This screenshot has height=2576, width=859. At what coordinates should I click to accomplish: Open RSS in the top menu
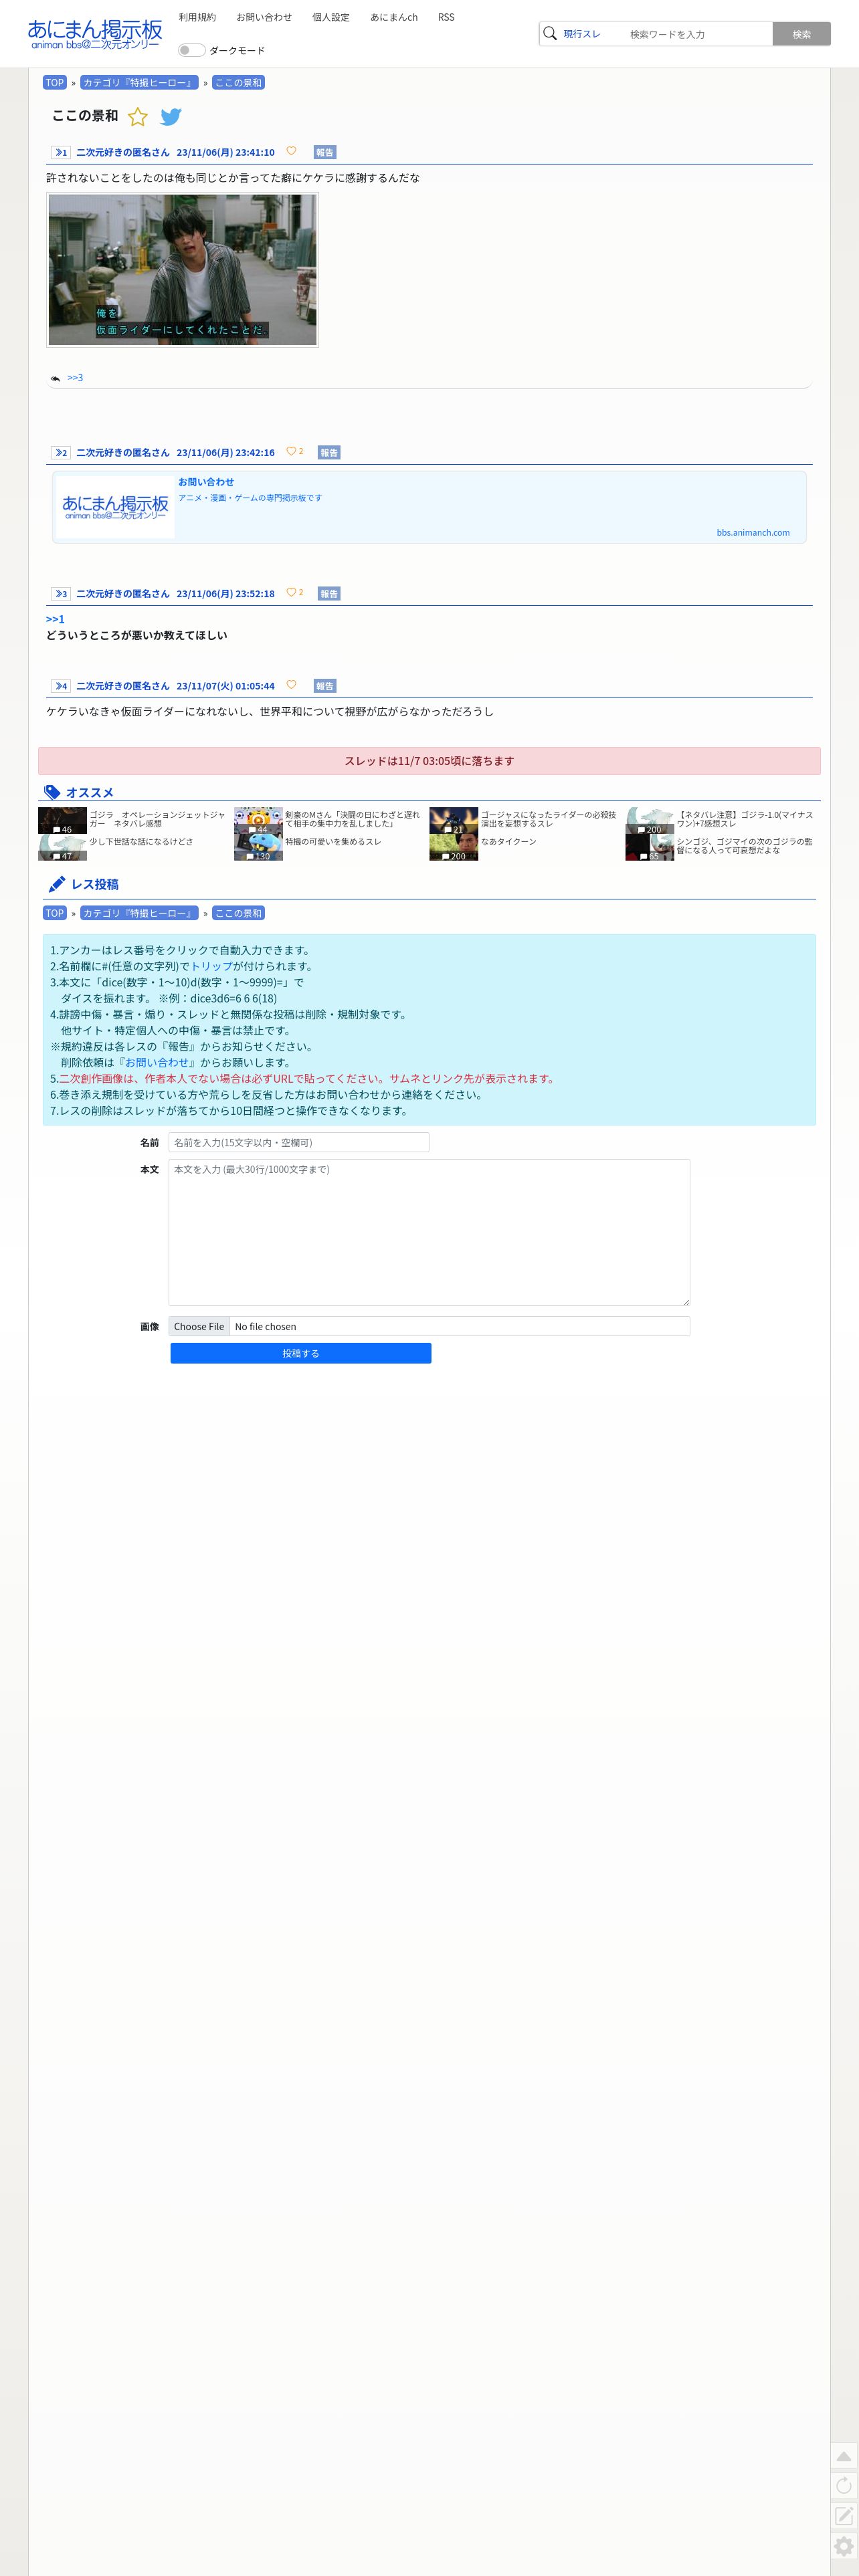446,17
